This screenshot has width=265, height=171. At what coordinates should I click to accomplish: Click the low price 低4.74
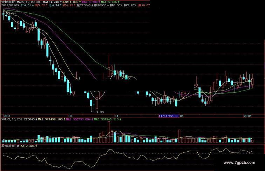point(54,5)
